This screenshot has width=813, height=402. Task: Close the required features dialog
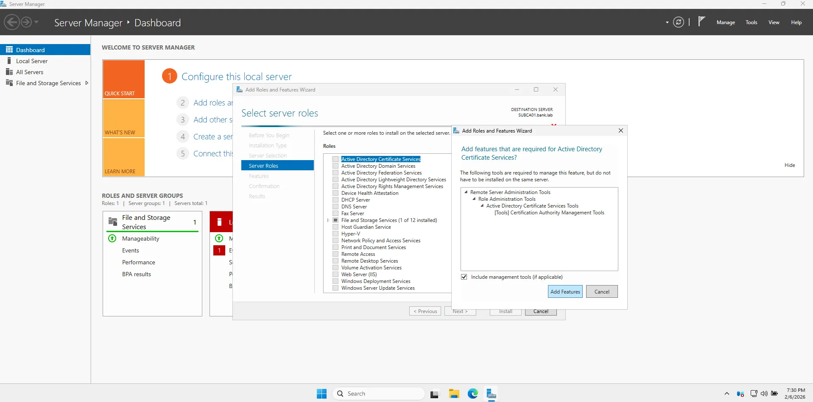point(621,131)
